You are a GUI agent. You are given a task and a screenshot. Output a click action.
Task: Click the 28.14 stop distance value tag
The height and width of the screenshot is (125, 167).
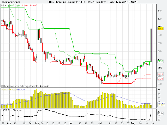tap(160, 114)
